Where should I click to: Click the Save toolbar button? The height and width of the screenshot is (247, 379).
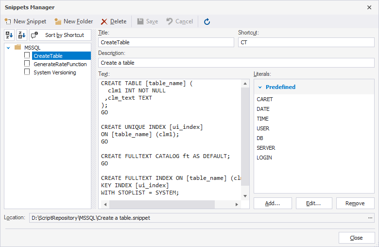(x=147, y=21)
